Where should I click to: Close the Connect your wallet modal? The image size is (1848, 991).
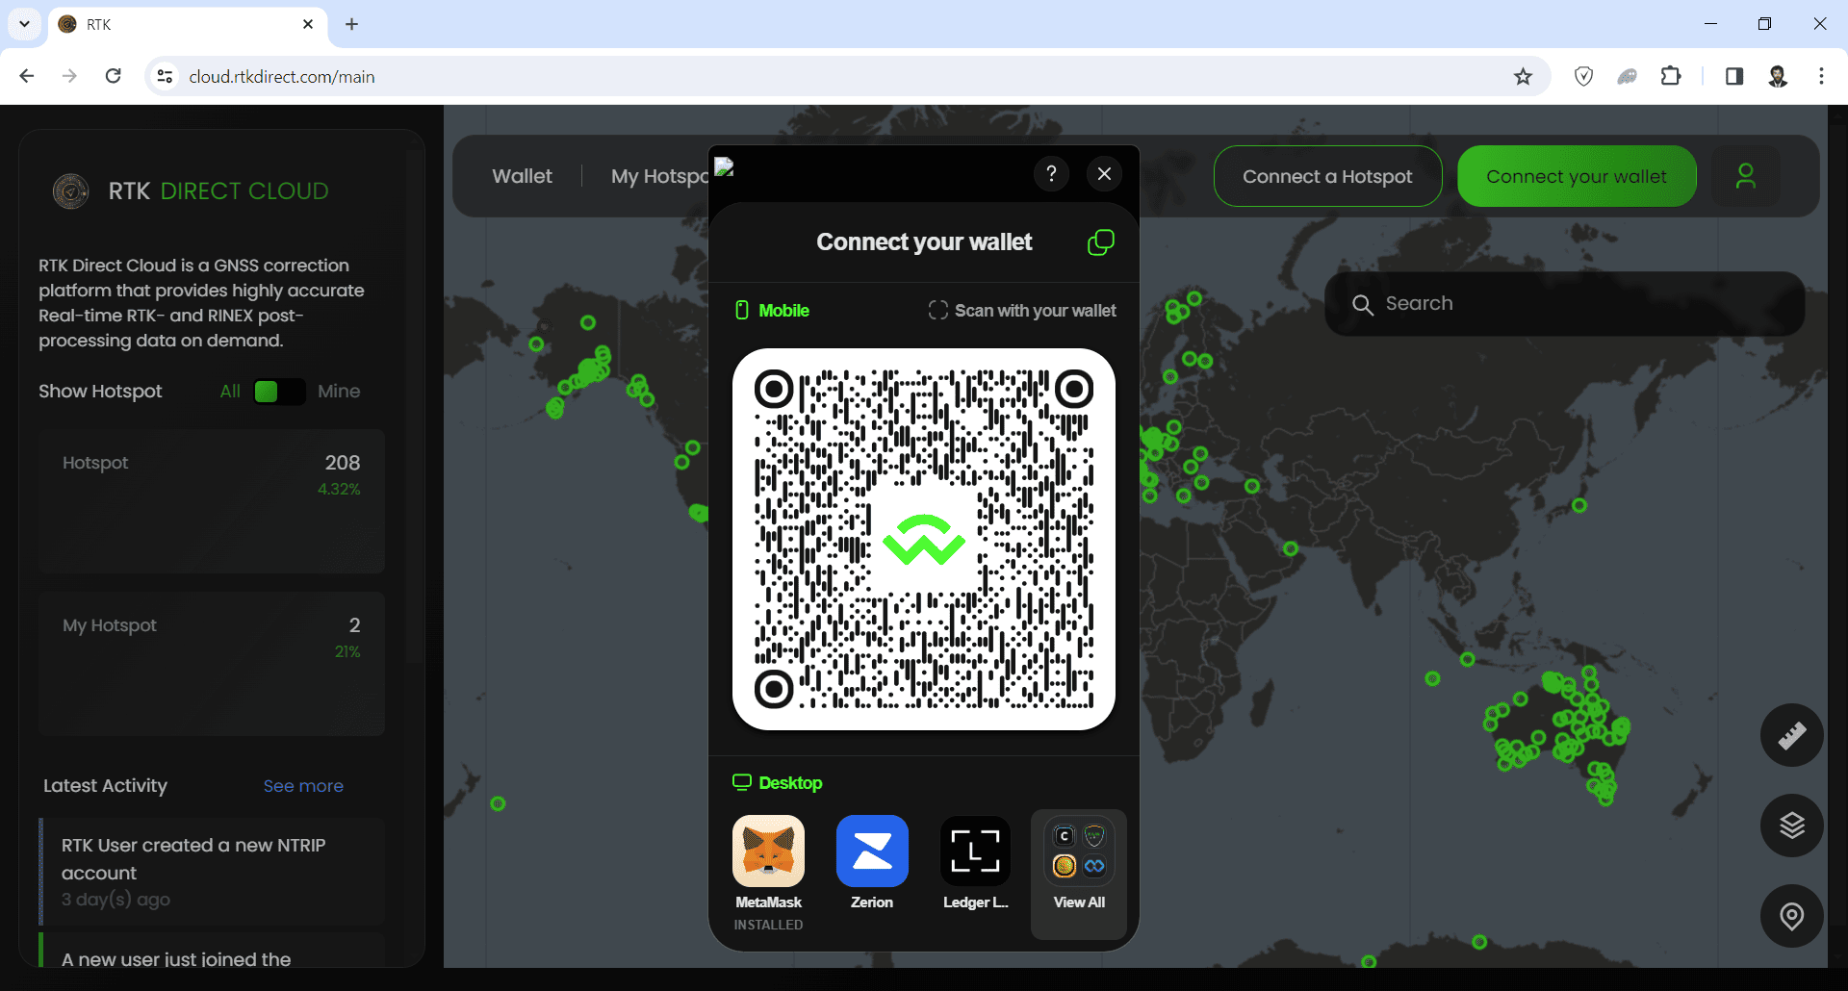[x=1104, y=174]
